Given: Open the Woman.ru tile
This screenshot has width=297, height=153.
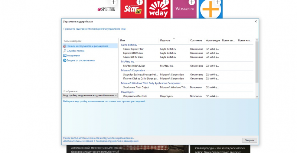Looking at the screenshot, I should [185, 9].
